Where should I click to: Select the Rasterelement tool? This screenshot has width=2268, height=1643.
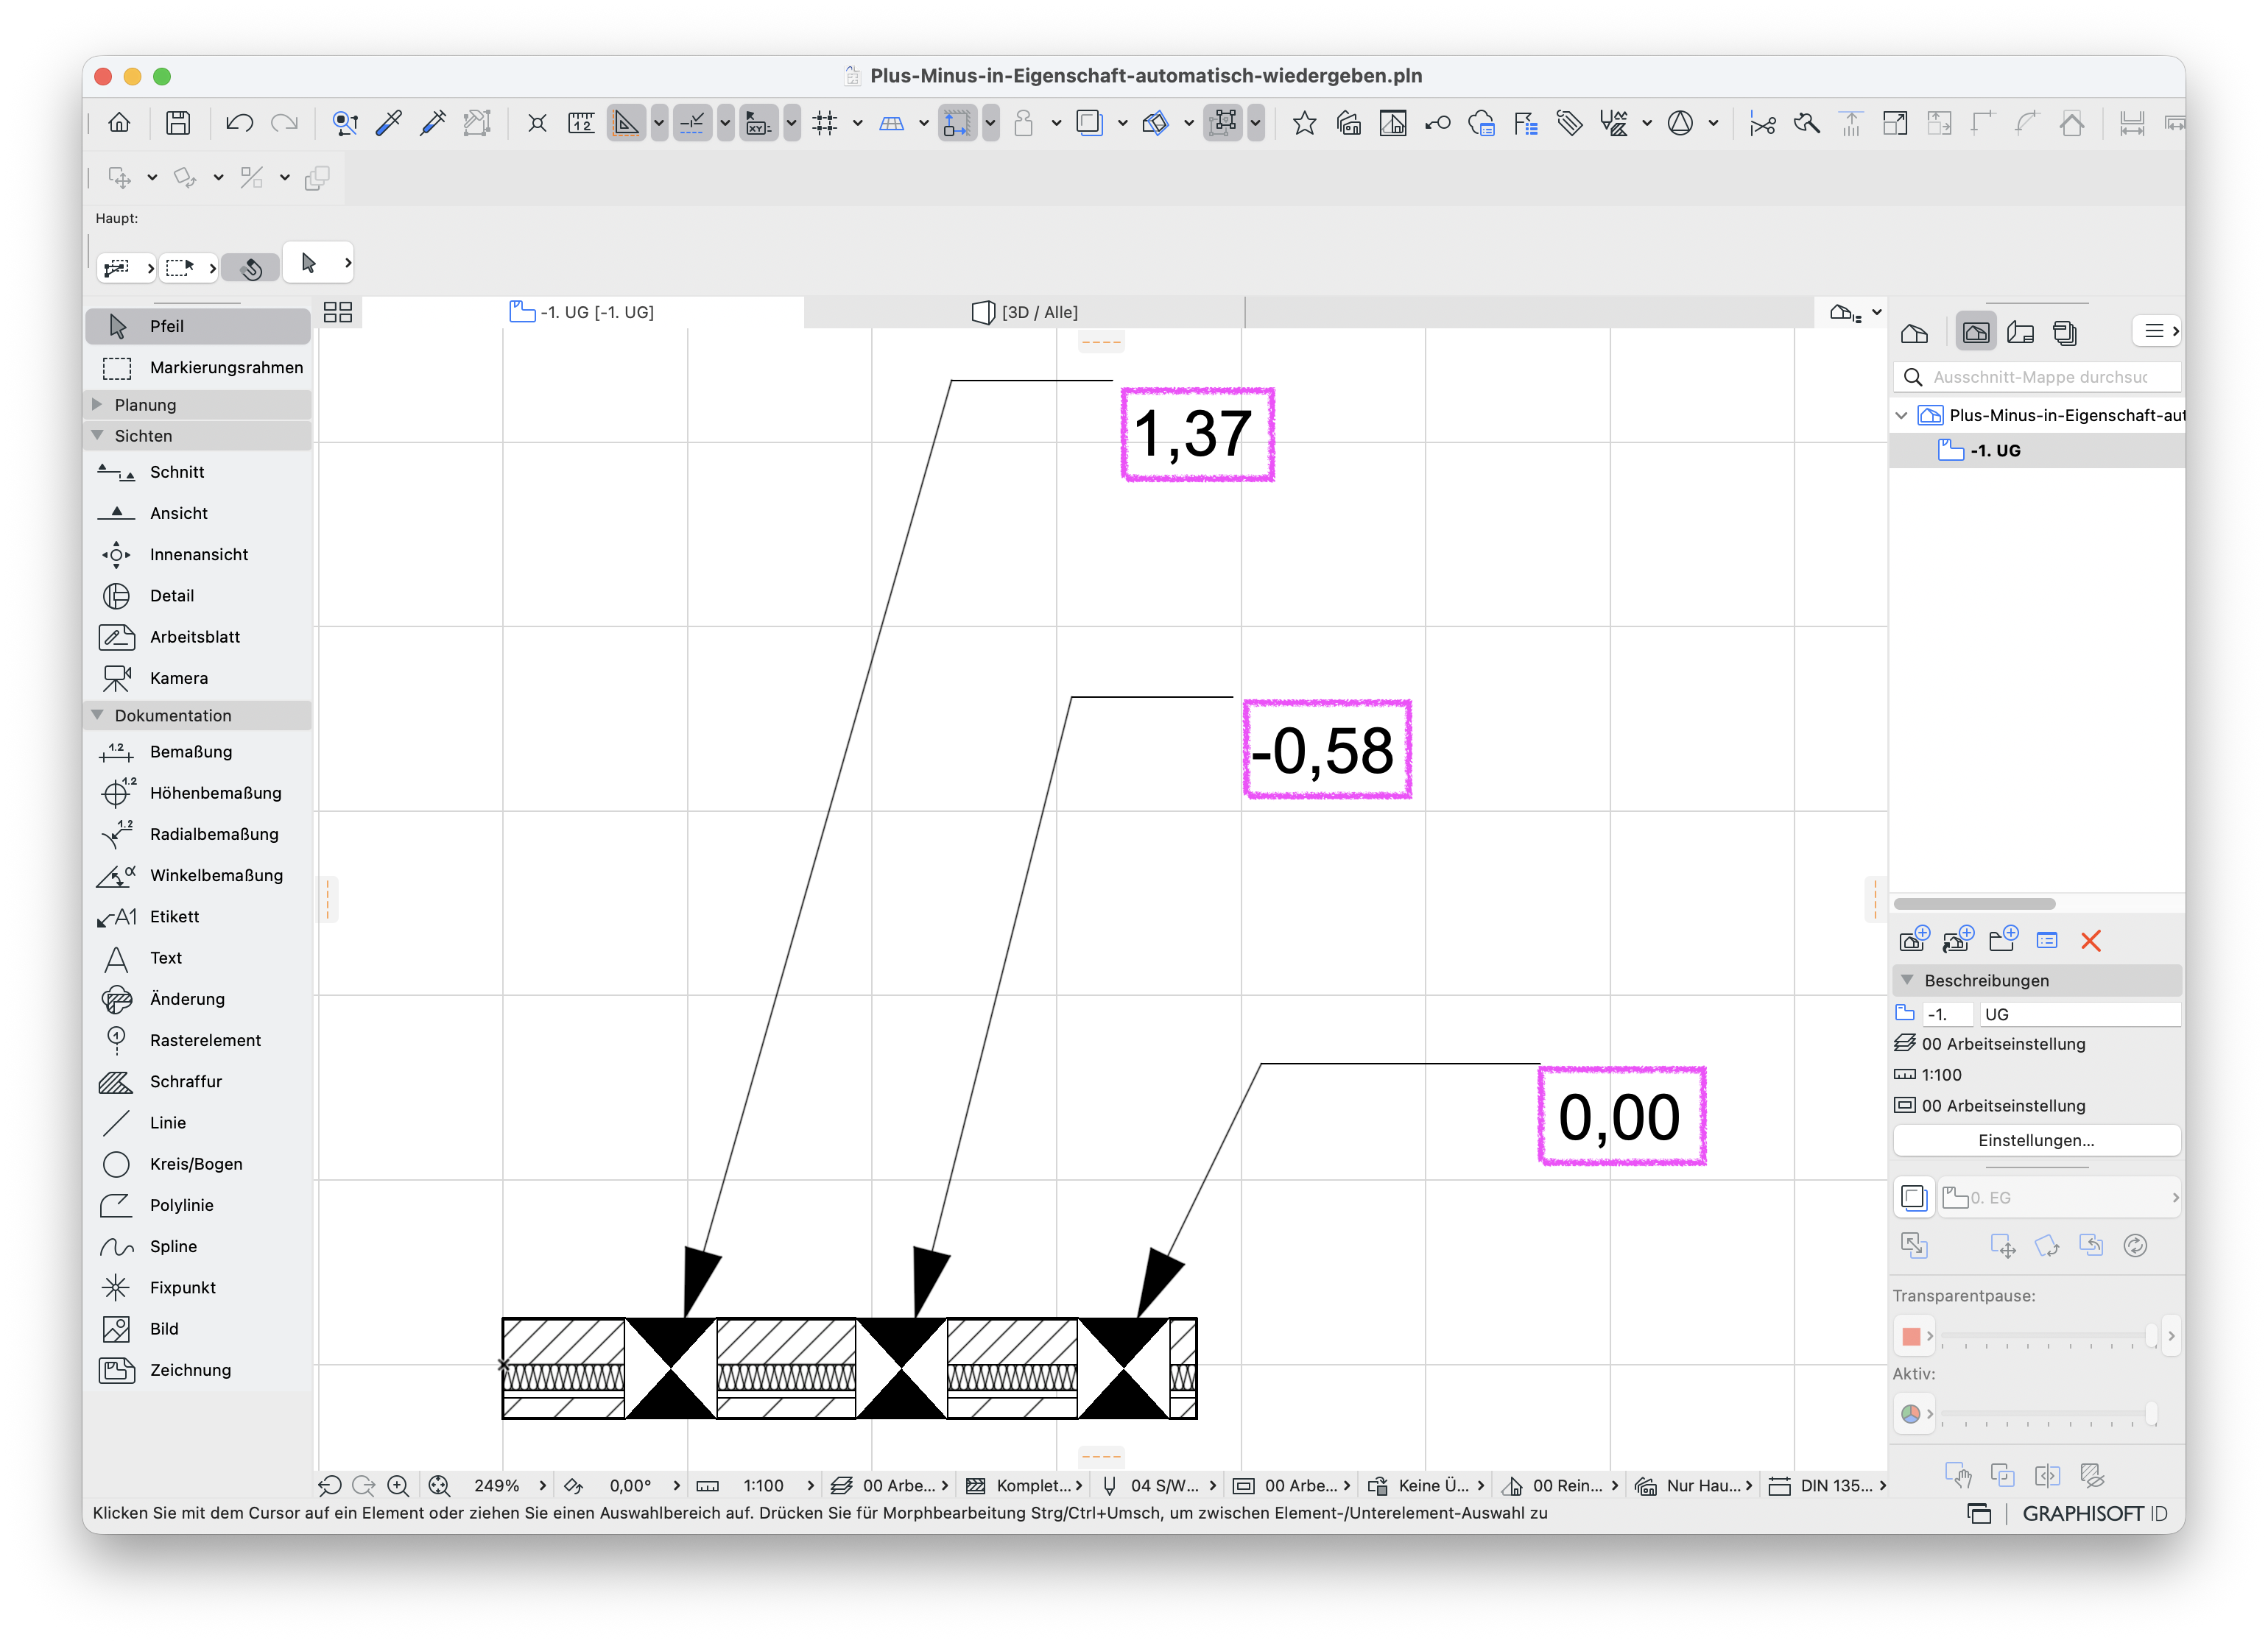click(x=198, y=1040)
